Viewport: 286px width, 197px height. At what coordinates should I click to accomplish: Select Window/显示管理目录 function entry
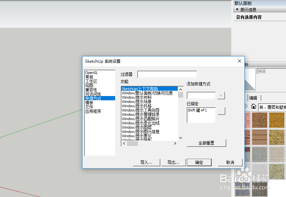(141, 115)
